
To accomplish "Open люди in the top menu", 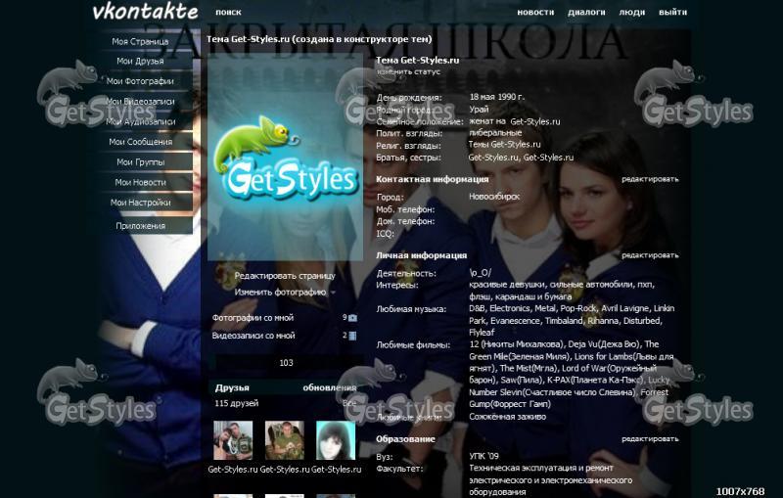I will pyautogui.click(x=631, y=12).
